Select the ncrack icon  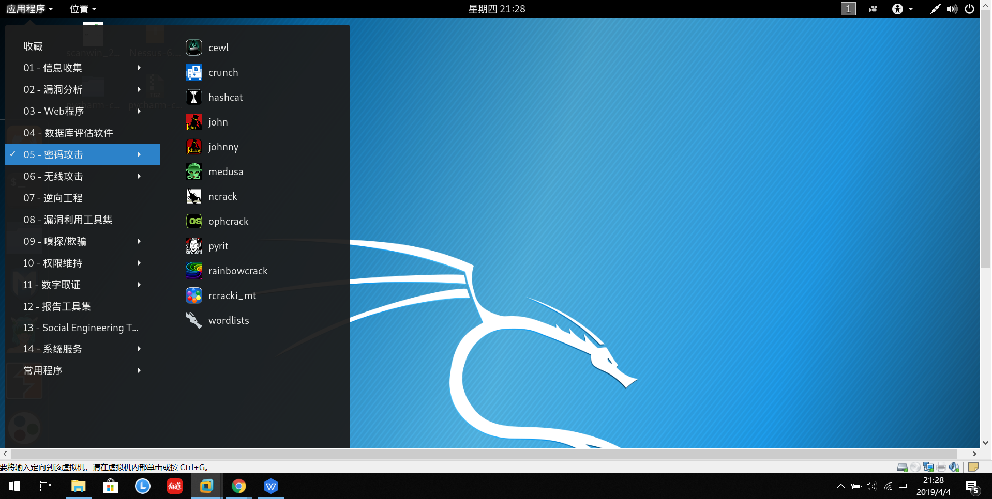194,196
